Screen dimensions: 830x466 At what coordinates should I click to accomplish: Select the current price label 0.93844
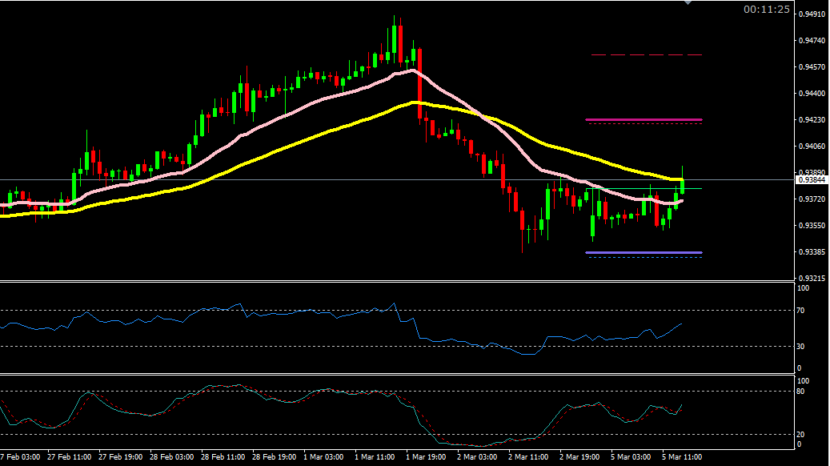[812, 180]
